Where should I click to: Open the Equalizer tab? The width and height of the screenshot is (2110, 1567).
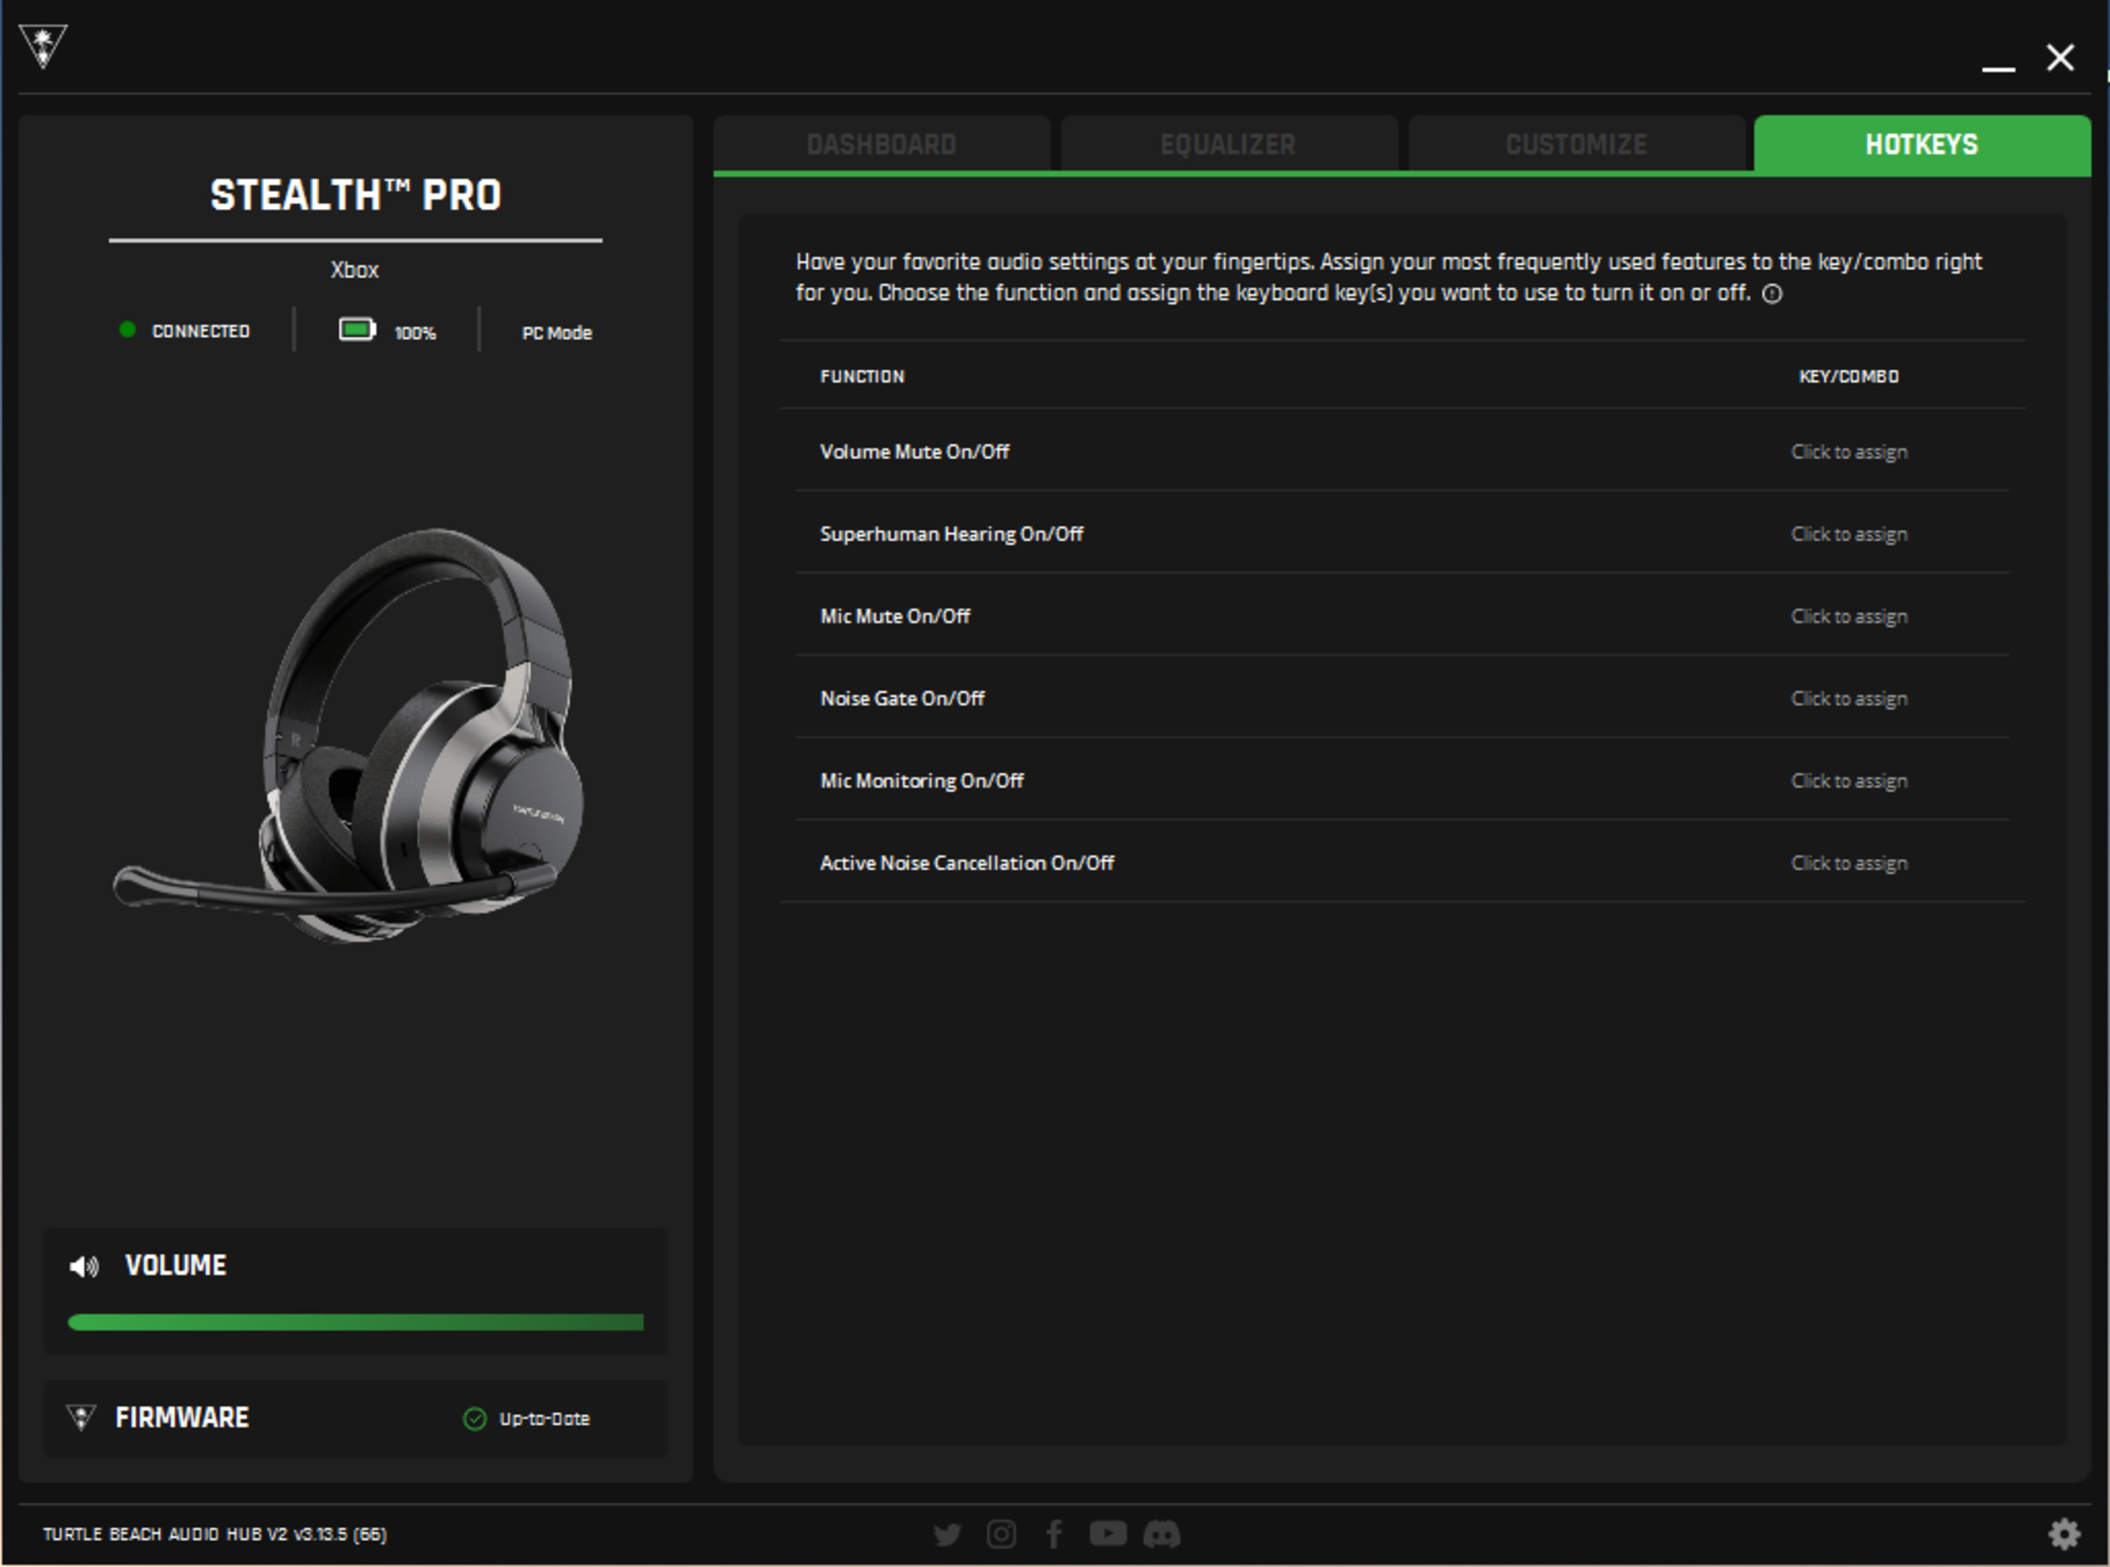[x=1228, y=144]
